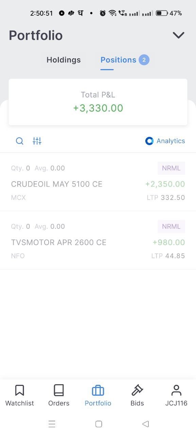The height and width of the screenshot is (436, 196).
Task: Tap the Portfolio briefcase icon
Action: coord(98,390)
